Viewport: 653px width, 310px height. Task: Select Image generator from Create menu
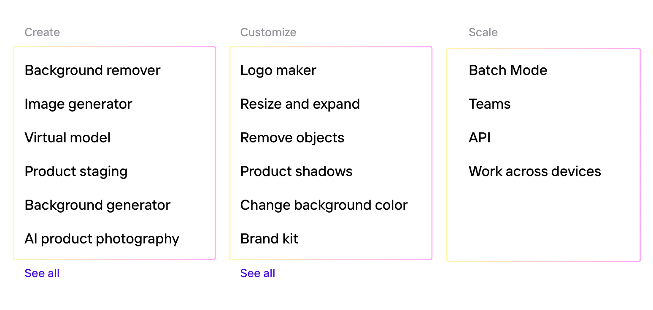coord(78,104)
